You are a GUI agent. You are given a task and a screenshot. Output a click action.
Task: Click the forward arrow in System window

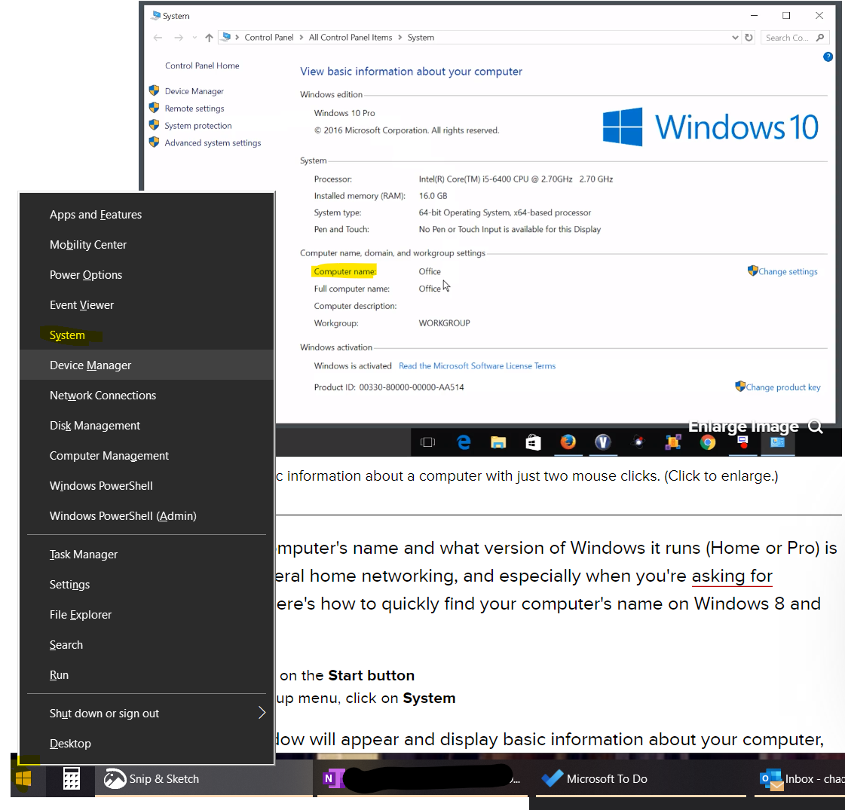(x=179, y=37)
